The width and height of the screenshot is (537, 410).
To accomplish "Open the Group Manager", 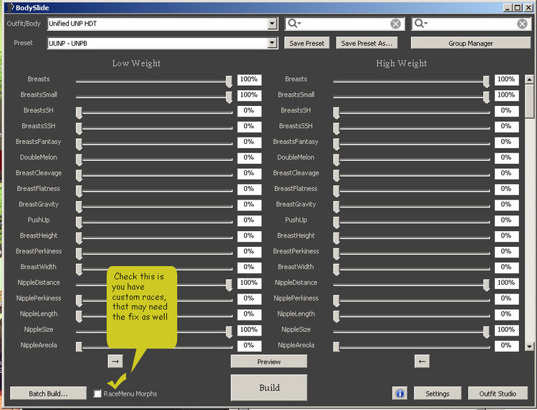I will point(470,43).
